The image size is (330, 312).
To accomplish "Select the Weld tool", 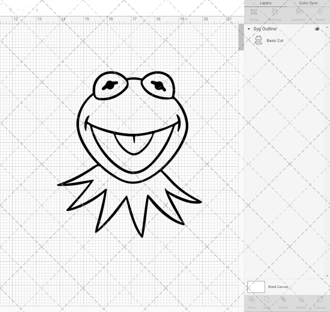I will [x=267, y=302].
